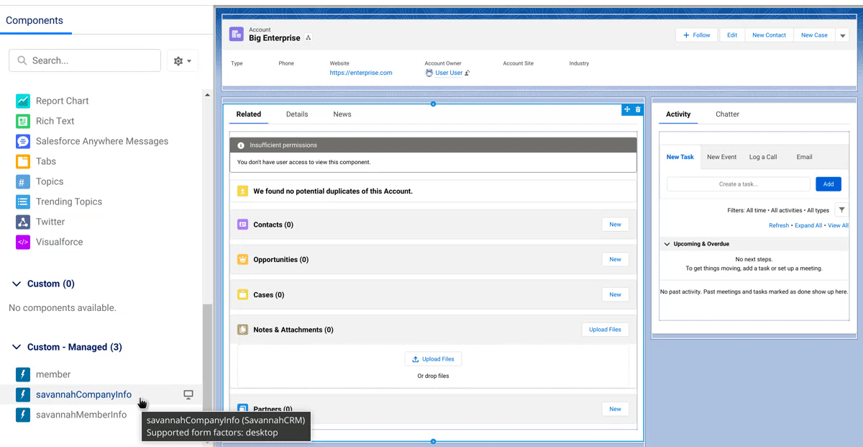Select the New Task tab

680,157
